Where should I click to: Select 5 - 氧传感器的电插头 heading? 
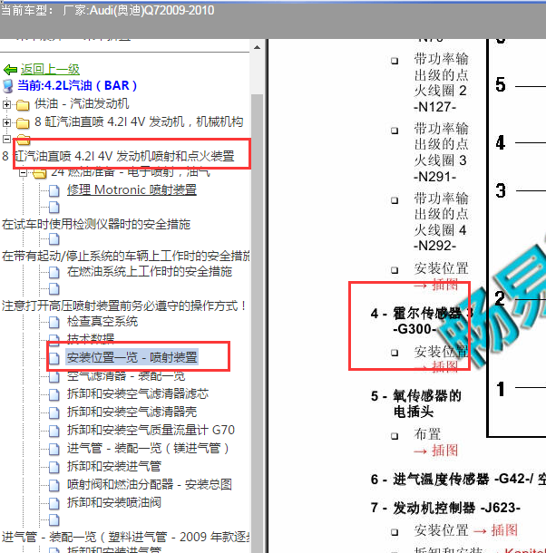pyautogui.click(x=416, y=403)
